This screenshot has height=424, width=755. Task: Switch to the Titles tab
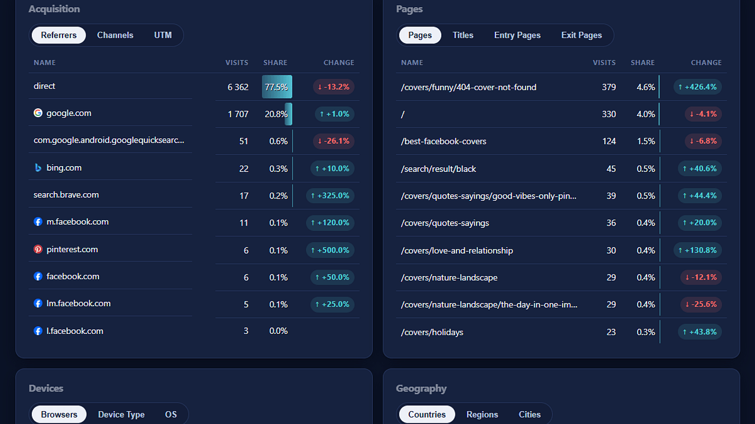tap(463, 35)
